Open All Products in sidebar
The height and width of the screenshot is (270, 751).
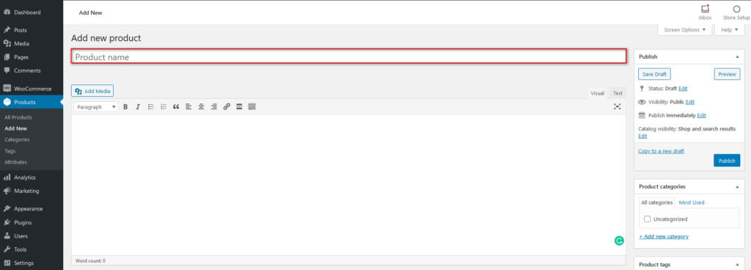point(18,117)
